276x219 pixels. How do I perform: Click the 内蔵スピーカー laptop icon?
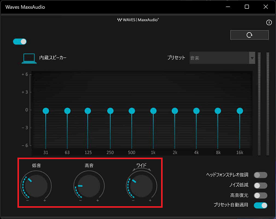[29, 58]
